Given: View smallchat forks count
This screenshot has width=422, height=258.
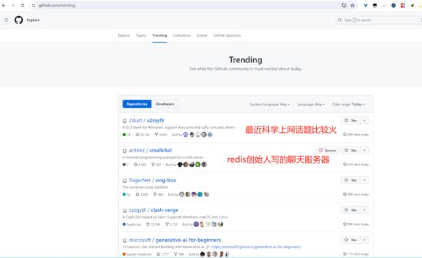Looking at the screenshot, I should [156, 165].
